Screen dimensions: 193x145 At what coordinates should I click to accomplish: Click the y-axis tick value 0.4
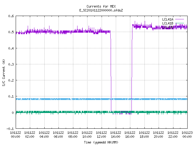[x=11, y=48]
